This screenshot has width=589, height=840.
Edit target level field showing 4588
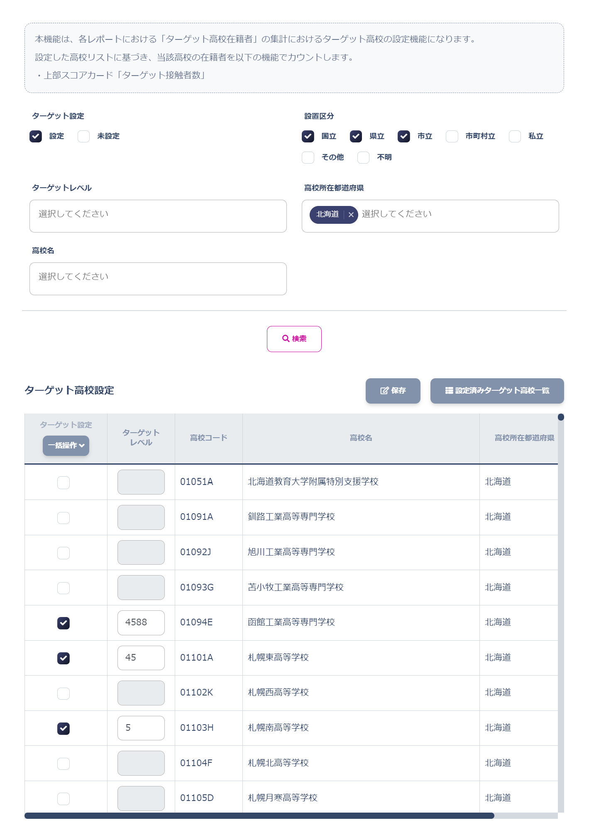click(141, 623)
